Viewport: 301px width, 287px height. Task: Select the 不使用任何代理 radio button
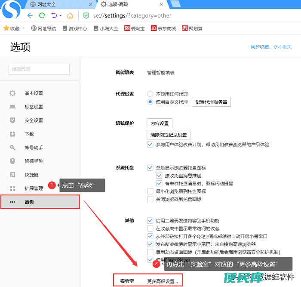coord(150,94)
